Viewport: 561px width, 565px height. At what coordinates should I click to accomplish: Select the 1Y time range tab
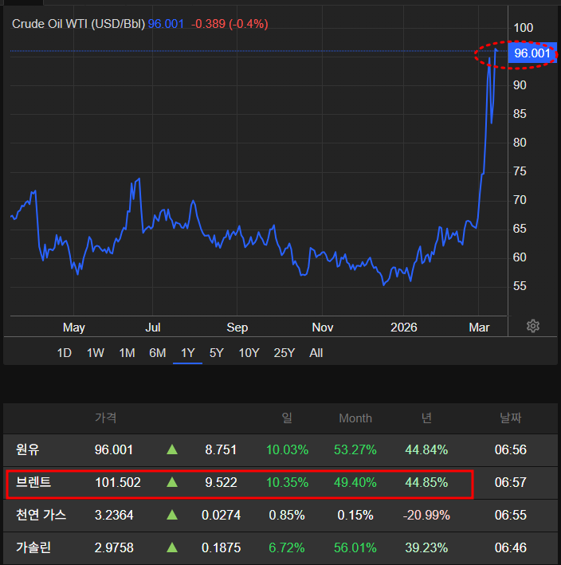click(x=188, y=353)
